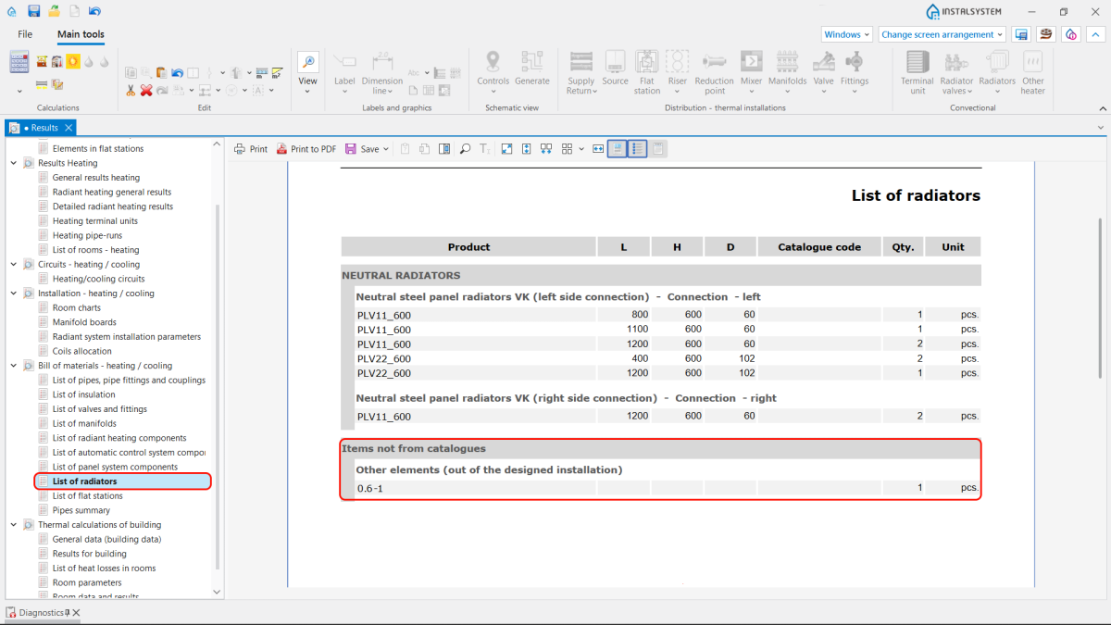Viewport: 1111px width, 625px height.
Task: Click the red X delete icon
Action: click(x=146, y=90)
